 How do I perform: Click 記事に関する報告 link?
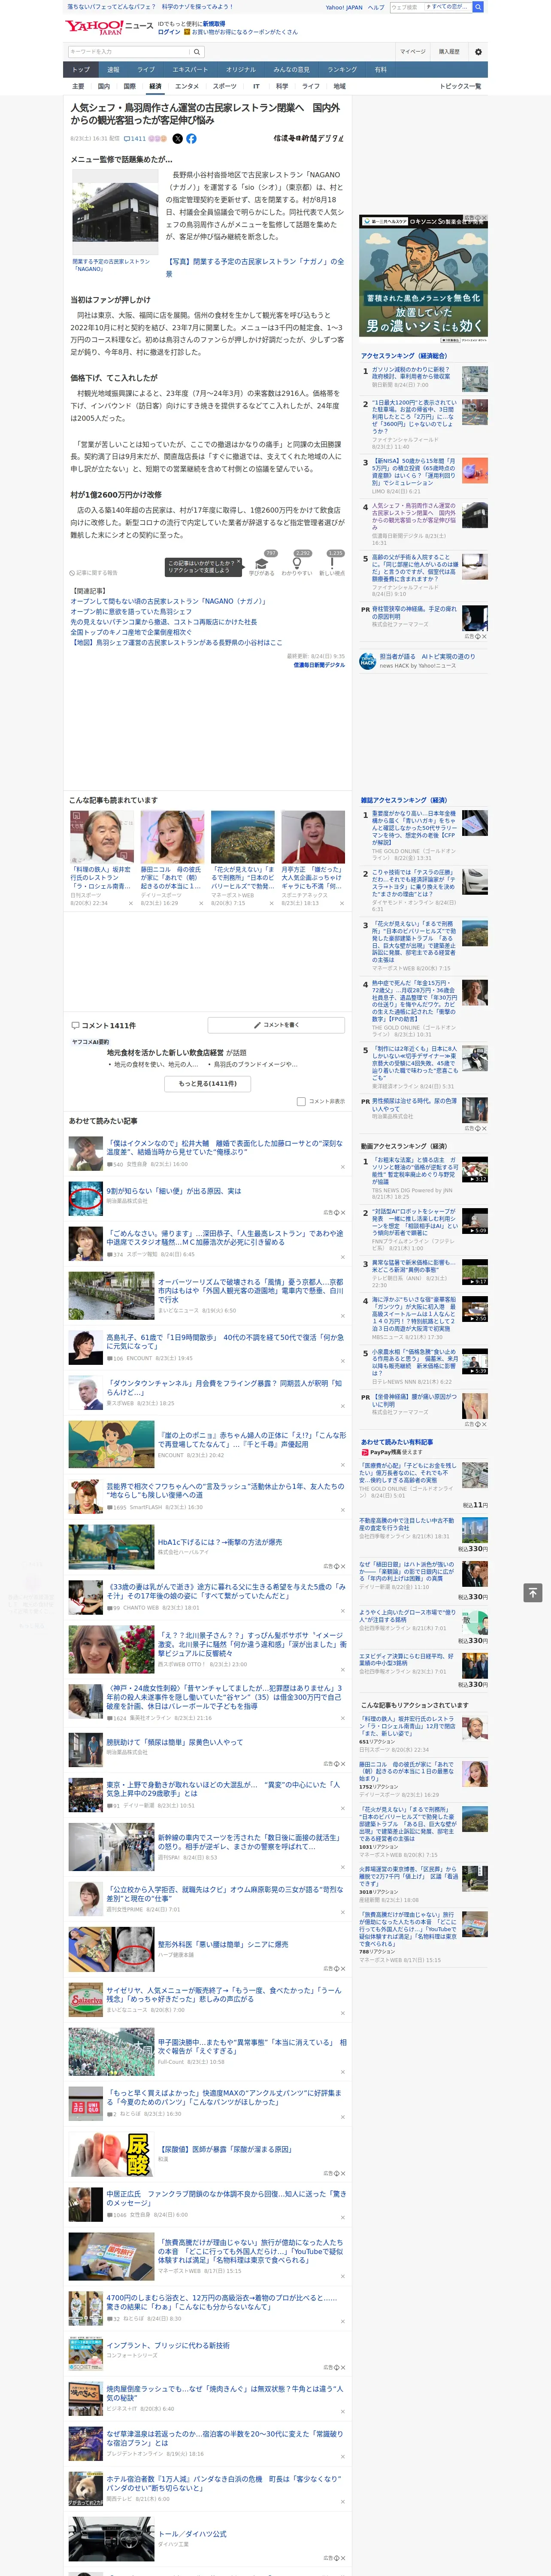tap(94, 573)
